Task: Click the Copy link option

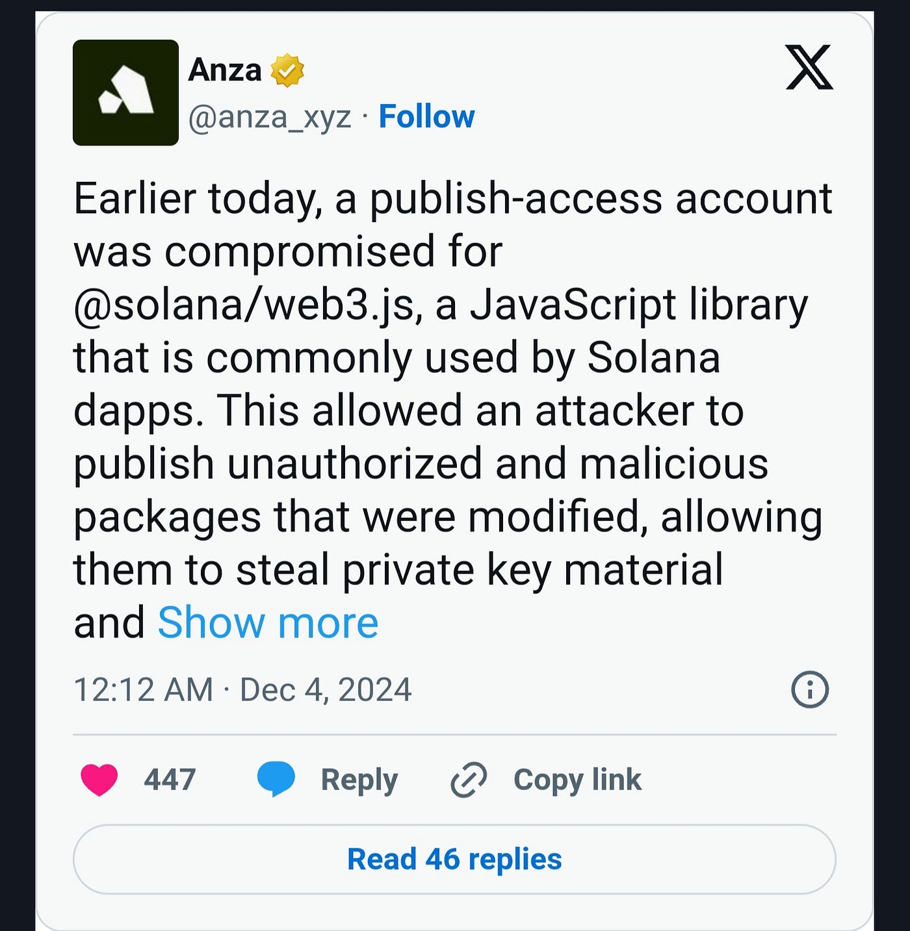Action: point(575,779)
